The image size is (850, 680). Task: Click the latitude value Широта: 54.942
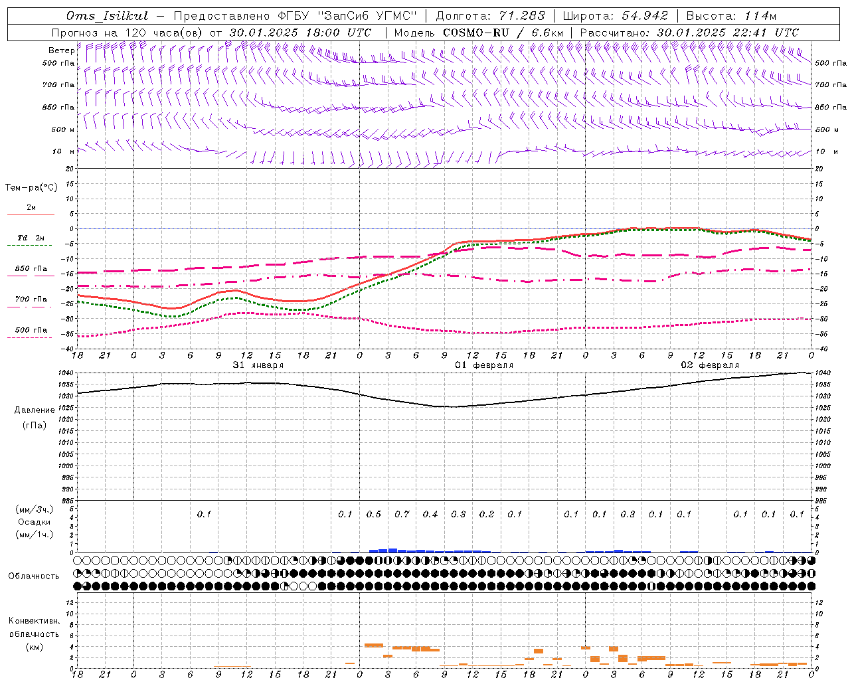615,16
